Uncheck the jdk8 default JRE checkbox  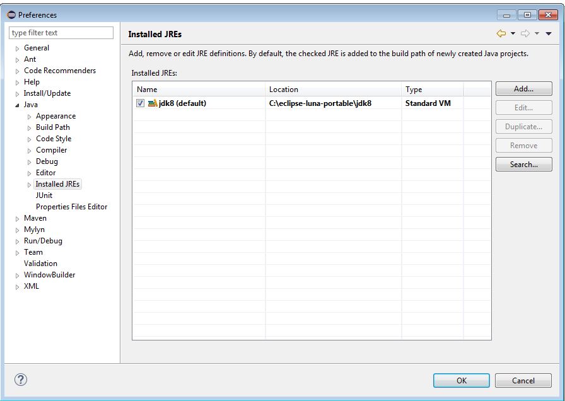[140, 103]
